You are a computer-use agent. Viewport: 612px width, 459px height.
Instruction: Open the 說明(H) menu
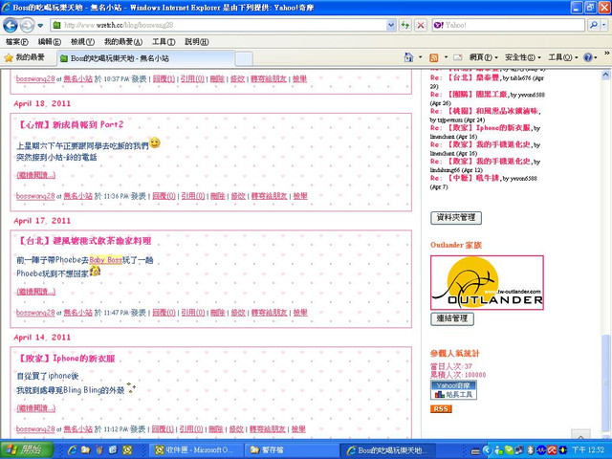[x=196, y=42]
